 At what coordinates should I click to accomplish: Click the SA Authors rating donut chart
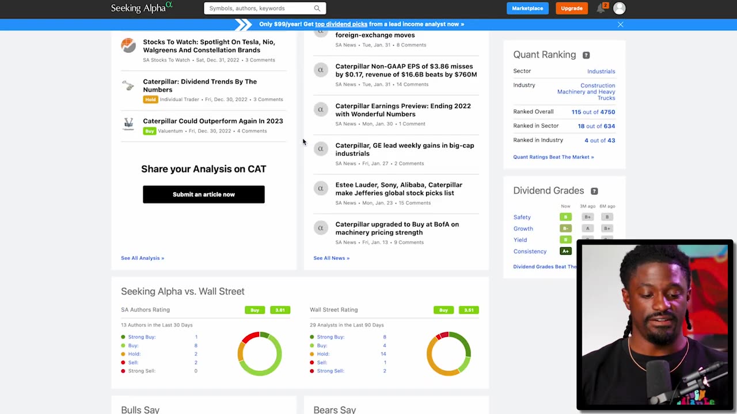tap(260, 354)
